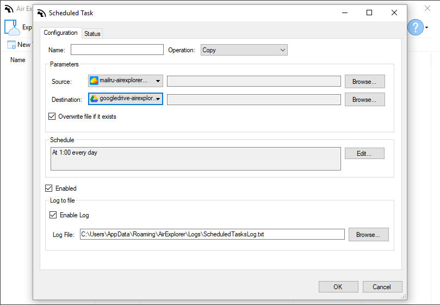Click the Google Drive icon in Destination
This screenshot has height=305, width=440.
click(94, 99)
